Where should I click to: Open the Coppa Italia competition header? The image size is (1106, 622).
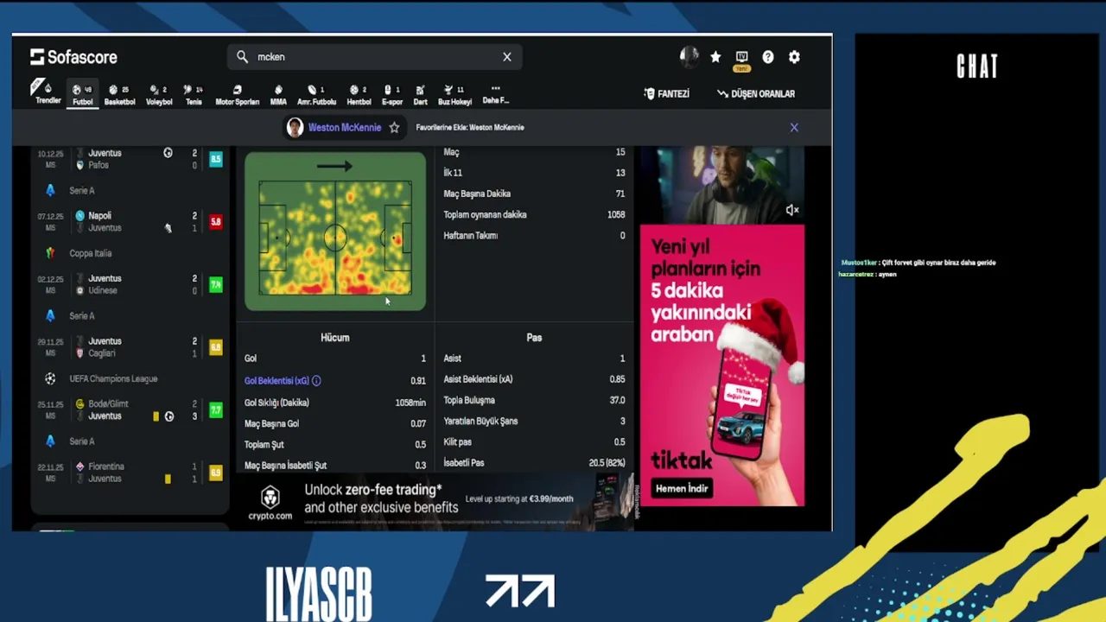click(x=91, y=253)
